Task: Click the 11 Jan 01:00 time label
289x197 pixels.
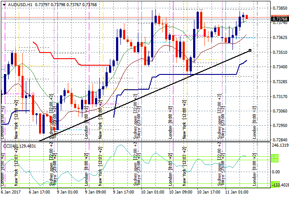Action: 236,192
